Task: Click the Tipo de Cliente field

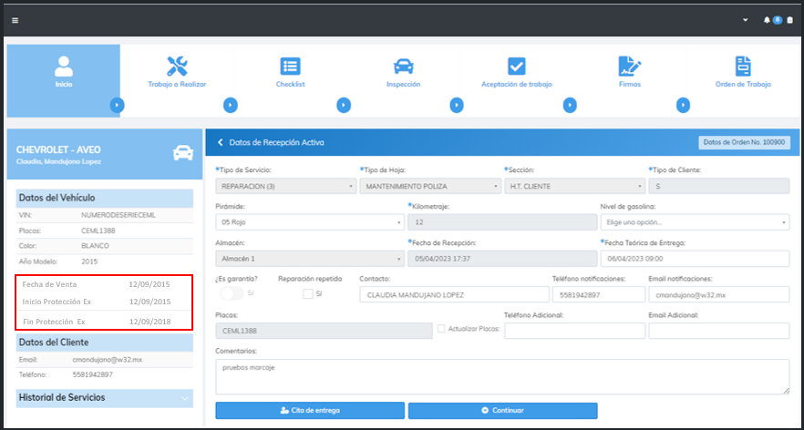Action: click(719, 187)
